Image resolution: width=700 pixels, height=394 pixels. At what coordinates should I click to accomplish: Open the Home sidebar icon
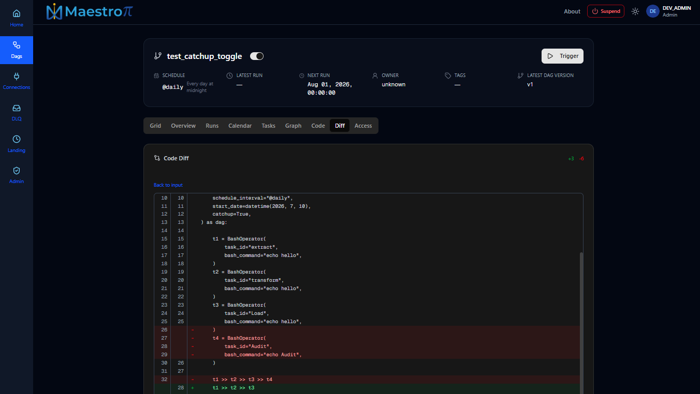17,13
